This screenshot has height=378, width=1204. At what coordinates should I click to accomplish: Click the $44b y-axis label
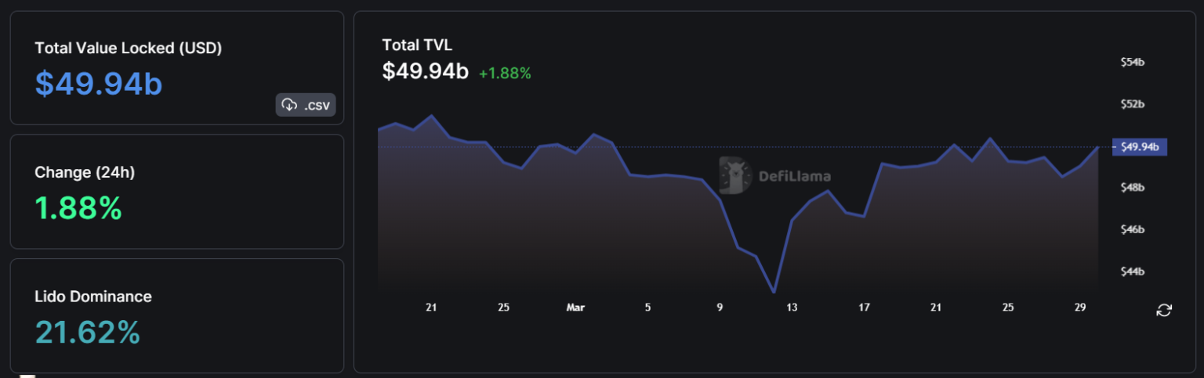1132,272
